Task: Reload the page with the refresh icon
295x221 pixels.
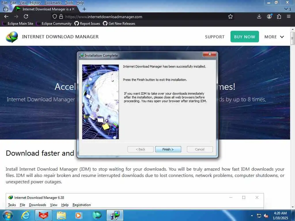Action: [x=26, y=16]
